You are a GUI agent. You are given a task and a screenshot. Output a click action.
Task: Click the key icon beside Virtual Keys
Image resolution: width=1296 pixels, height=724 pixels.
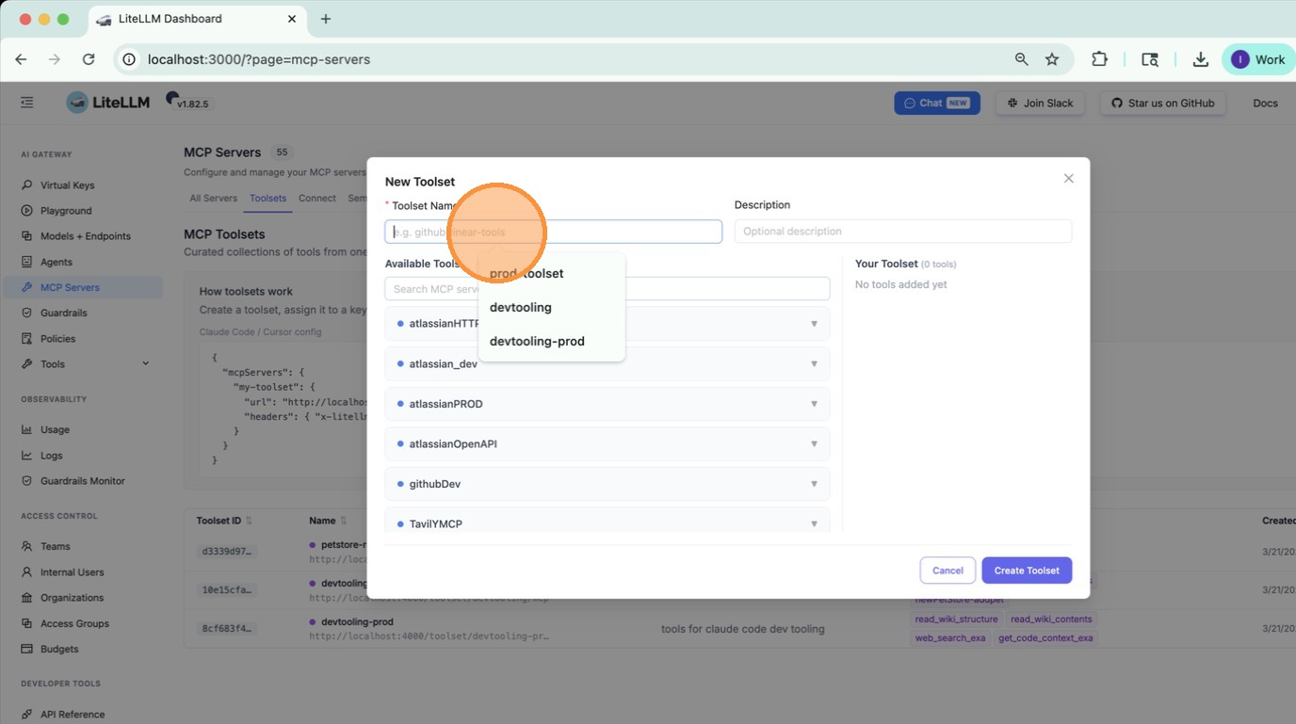[x=27, y=185]
